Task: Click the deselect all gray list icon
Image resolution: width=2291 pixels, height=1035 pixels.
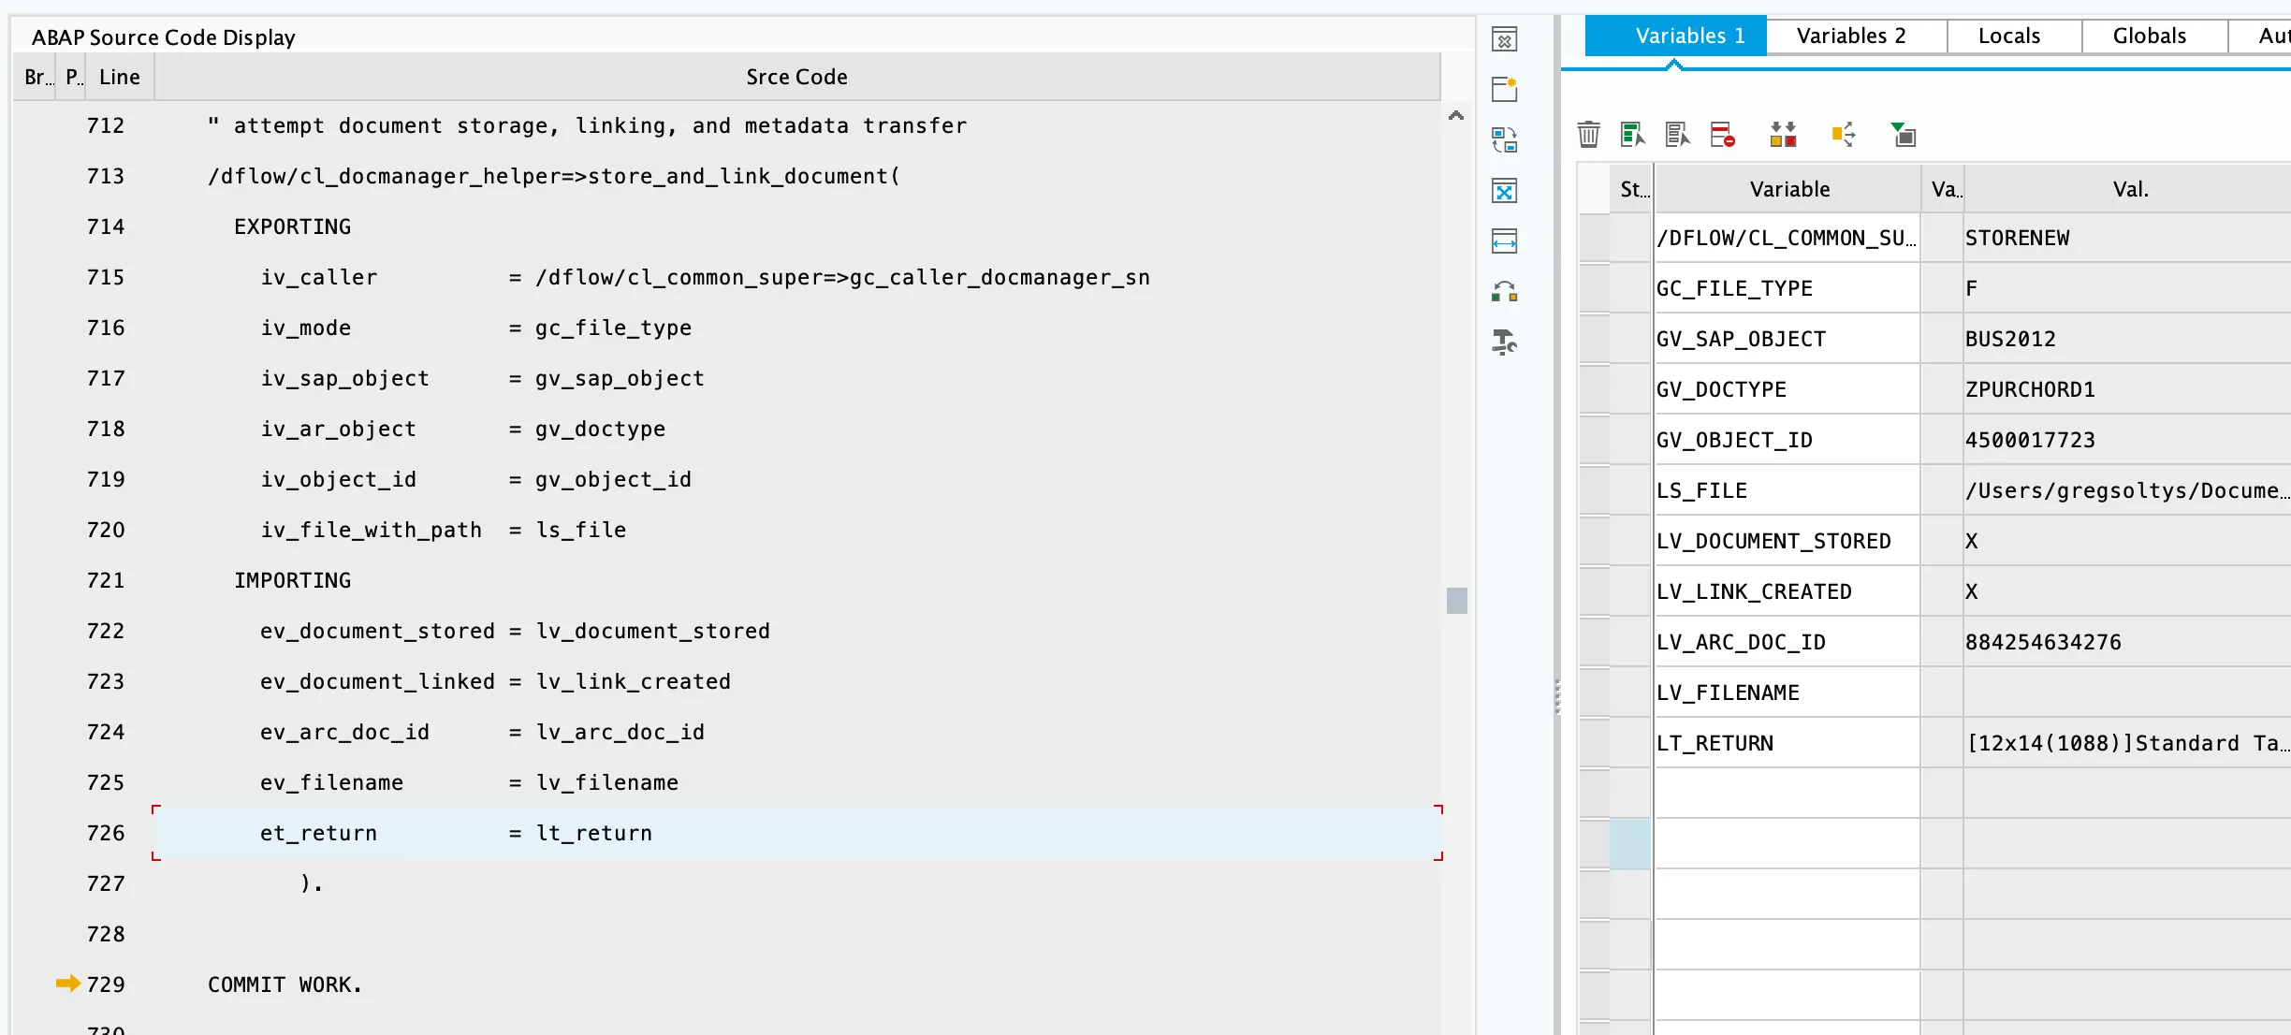Action: 1677,135
